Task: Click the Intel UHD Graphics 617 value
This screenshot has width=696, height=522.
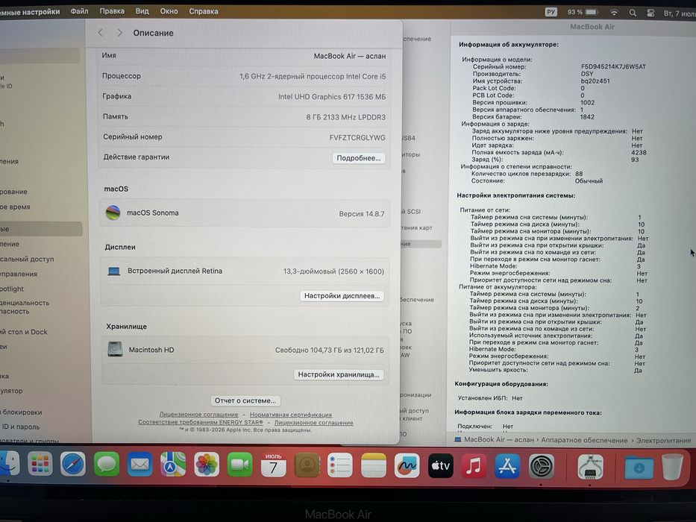Action: click(x=332, y=97)
